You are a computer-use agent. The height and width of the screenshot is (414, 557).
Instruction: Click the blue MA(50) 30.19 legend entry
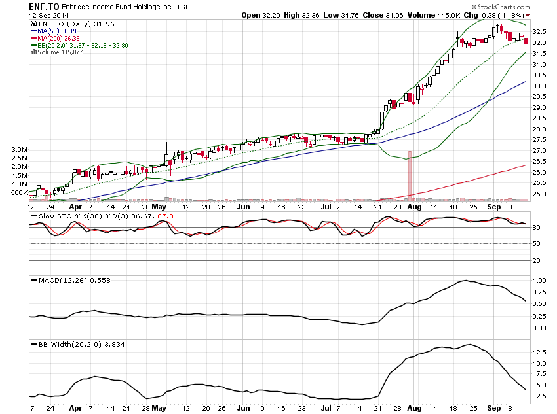pyautogui.click(x=54, y=31)
